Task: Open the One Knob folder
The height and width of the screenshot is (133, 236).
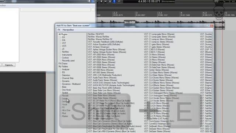Action: point(66,90)
